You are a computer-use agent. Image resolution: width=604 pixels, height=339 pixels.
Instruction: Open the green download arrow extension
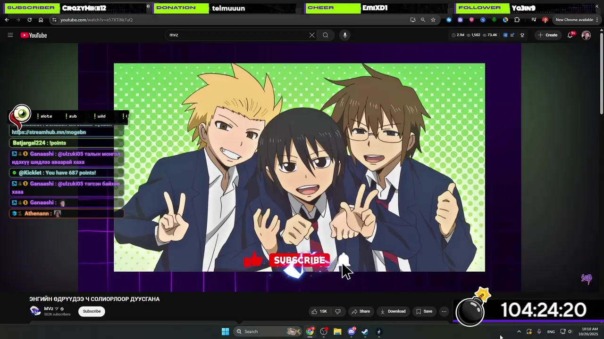click(494, 20)
